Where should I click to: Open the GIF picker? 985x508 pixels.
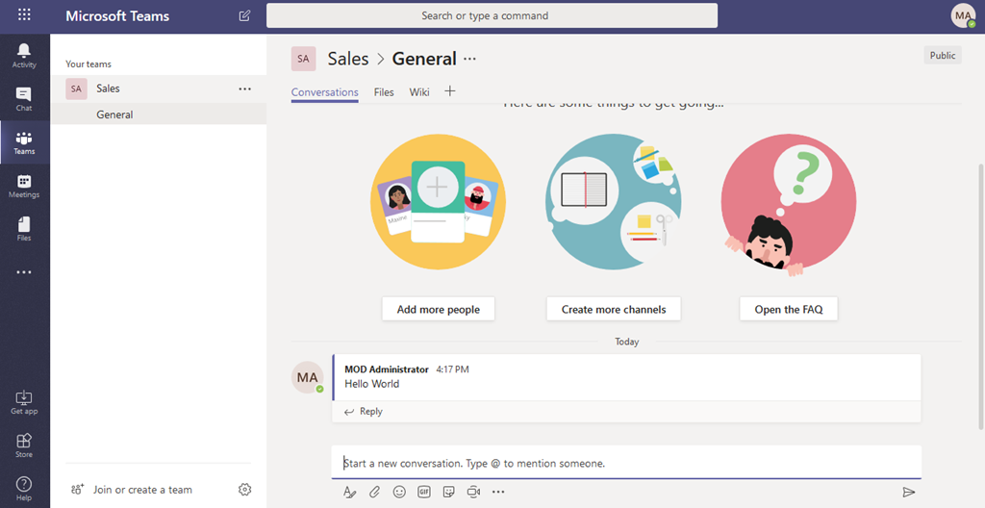424,492
